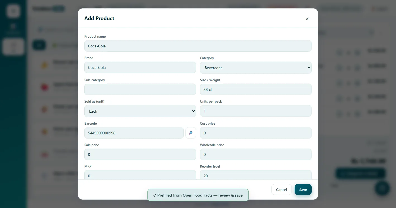The width and height of the screenshot is (396, 208).
Task: Edit the Reorder level field showing 20
Action: [x=256, y=175]
